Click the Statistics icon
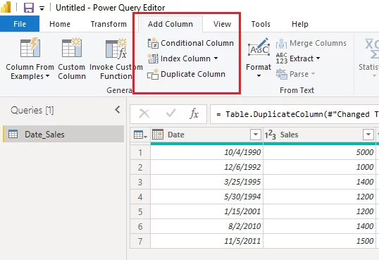Screen dimensions: 379x260 [x=372, y=49]
